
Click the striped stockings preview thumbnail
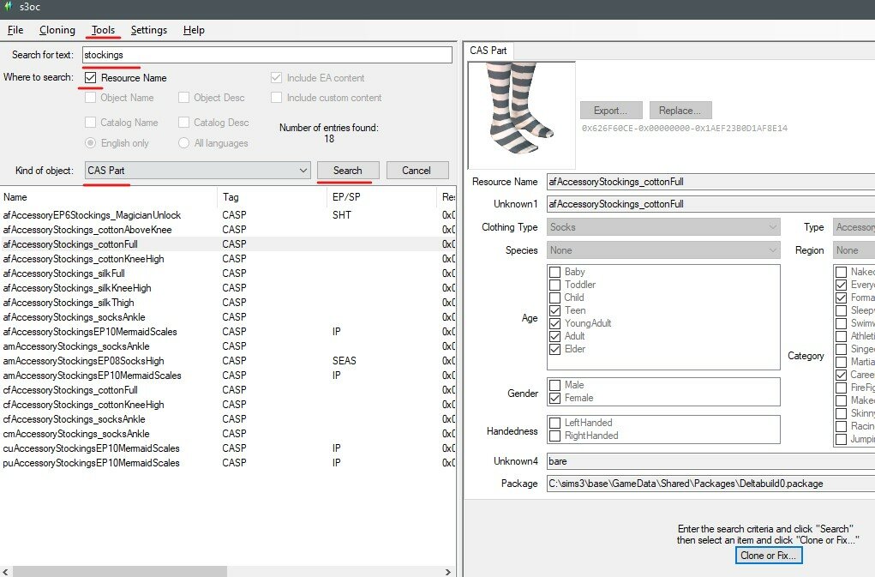pyautogui.click(x=521, y=114)
